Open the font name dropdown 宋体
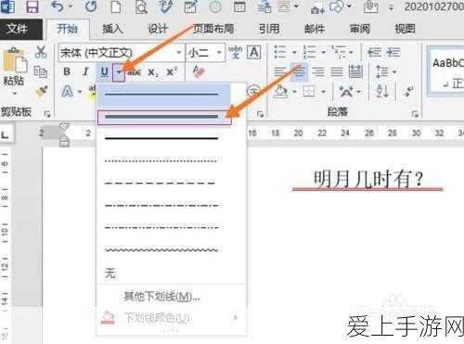Screen dimensions: 464x344 [178, 53]
